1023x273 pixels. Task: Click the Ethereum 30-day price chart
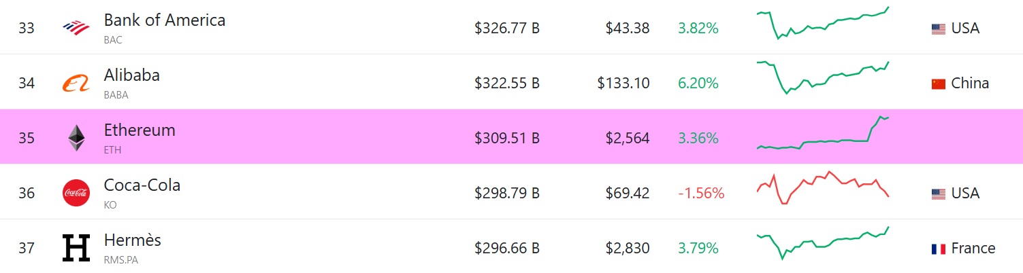click(x=823, y=132)
